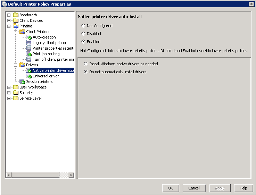Click the User Workspace folder icon
The height and width of the screenshot is (195, 256).
click(x=16, y=87)
